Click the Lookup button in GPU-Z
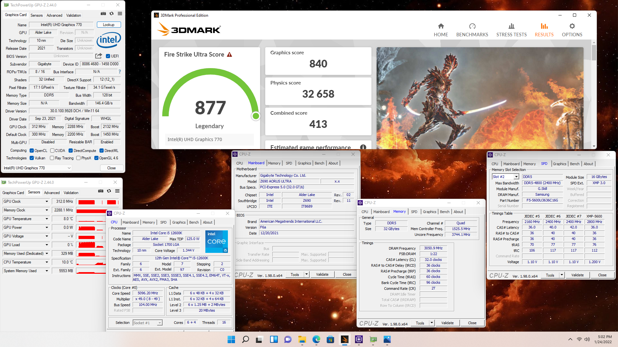This screenshot has width=618, height=347. [108, 25]
